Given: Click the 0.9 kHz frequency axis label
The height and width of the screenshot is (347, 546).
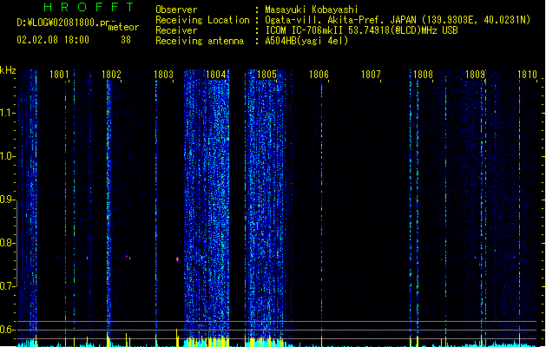Looking at the screenshot, I should click(8, 199).
